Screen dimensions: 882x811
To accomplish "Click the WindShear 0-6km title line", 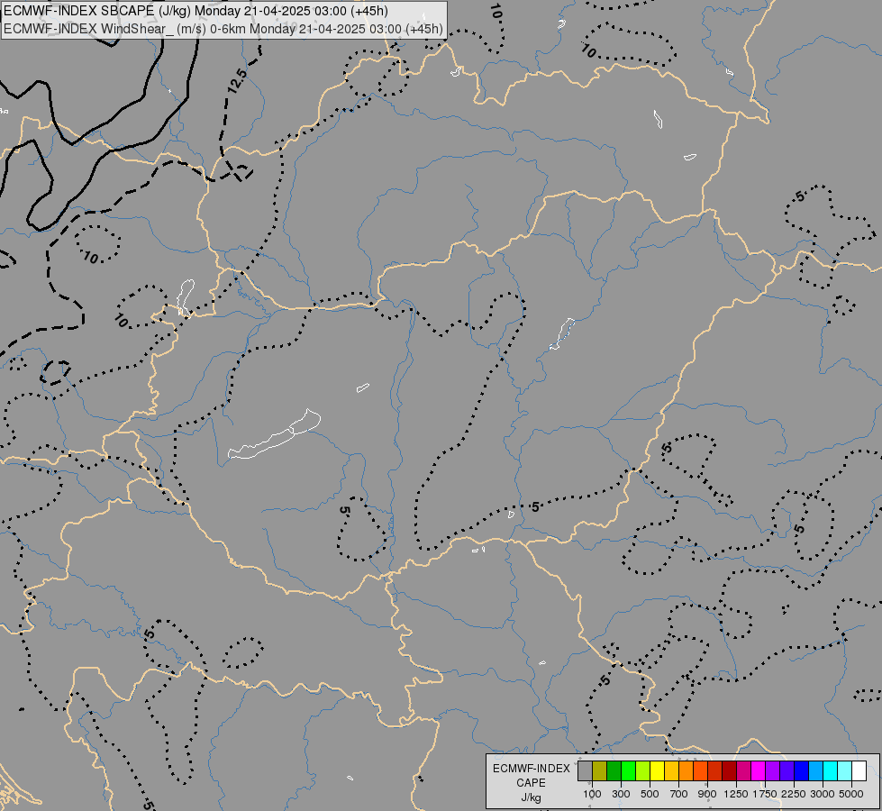I will click(x=223, y=29).
